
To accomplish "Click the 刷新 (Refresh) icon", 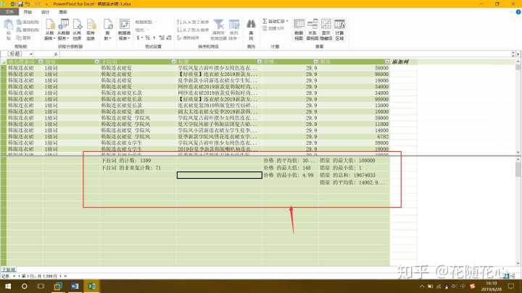I will pos(108,33).
